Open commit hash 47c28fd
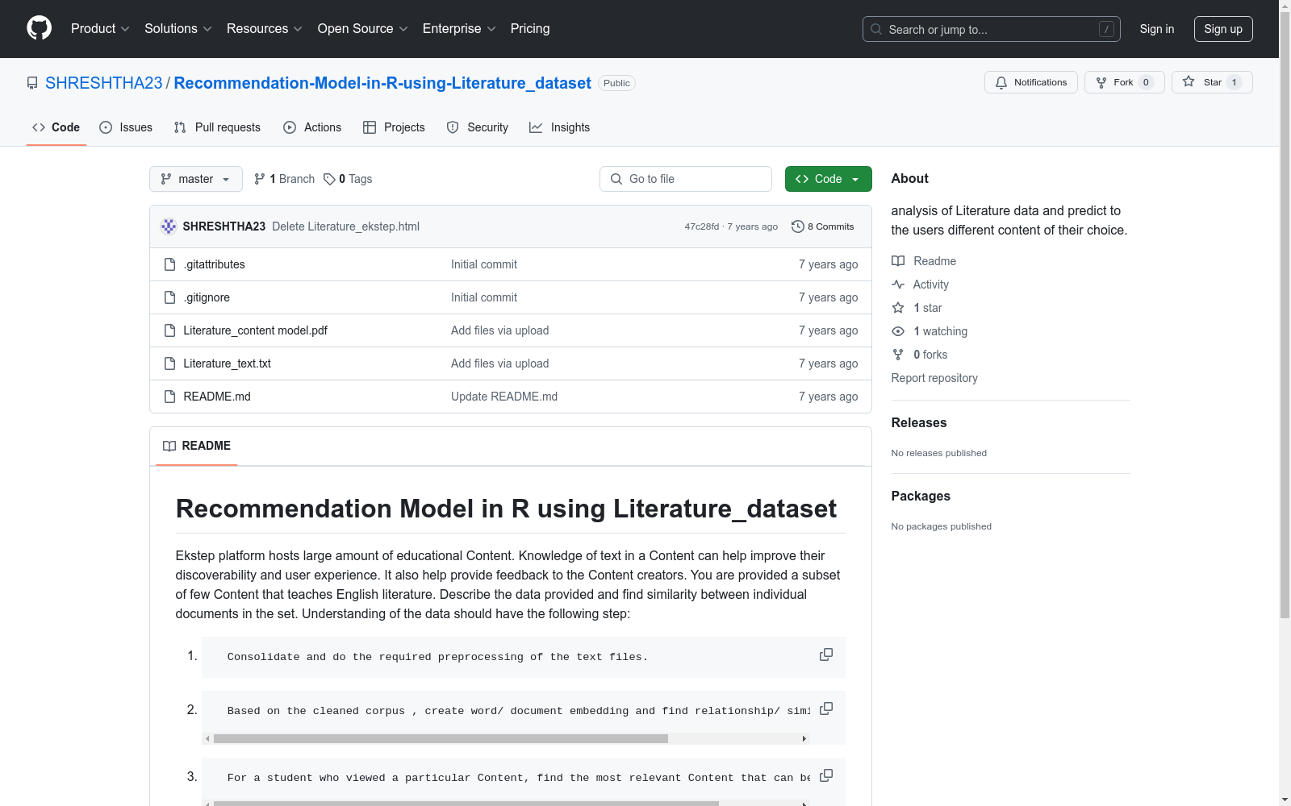 coord(701,226)
